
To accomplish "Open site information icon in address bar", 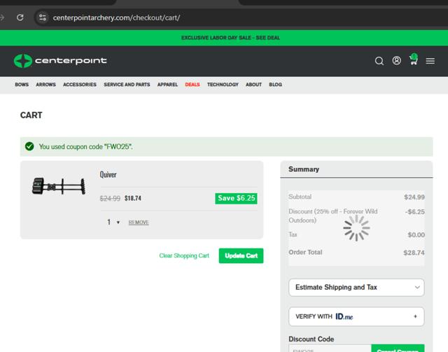I will pos(43,17).
